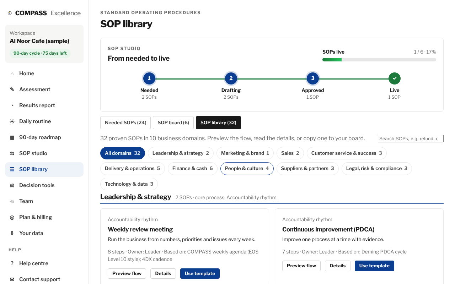The width and height of the screenshot is (455, 284).
Task: Click the Contact support envelope icon
Action: pyautogui.click(x=12, y=279)
